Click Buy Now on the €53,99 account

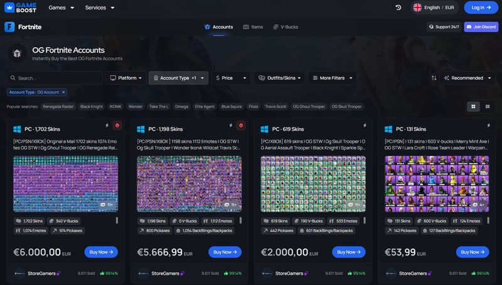(x=473, y=252)
